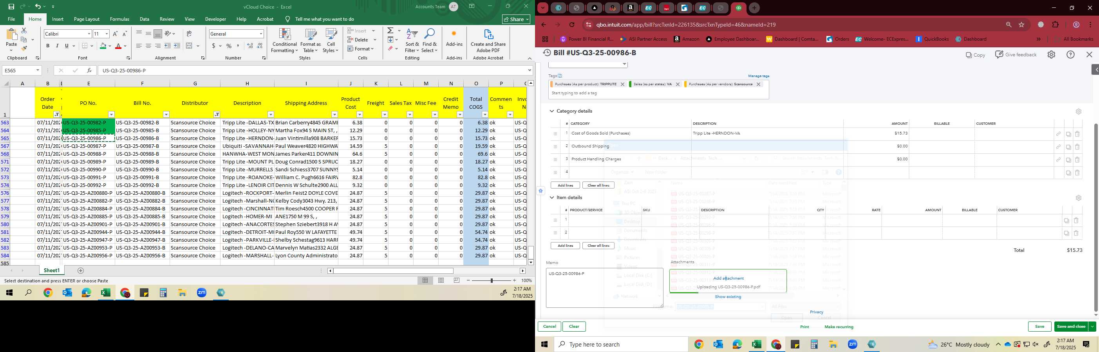
Task: Toggle Wrap Text in Excel Alignment group
Action: tap(189, 34)
